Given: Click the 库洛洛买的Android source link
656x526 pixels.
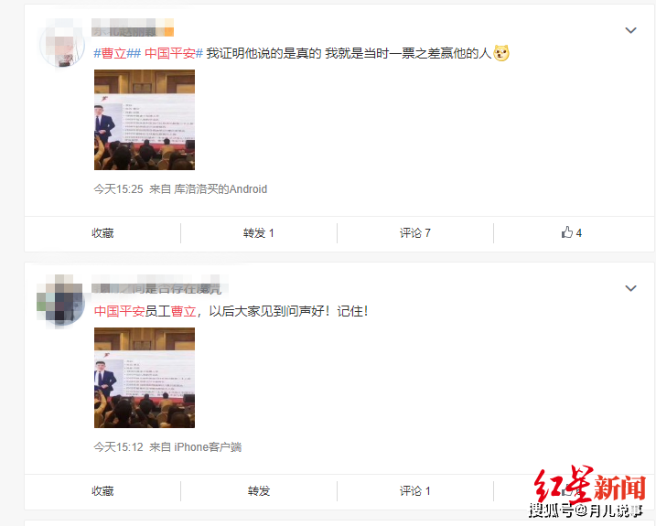Looking at the screenshot, I should pos(220,189).
